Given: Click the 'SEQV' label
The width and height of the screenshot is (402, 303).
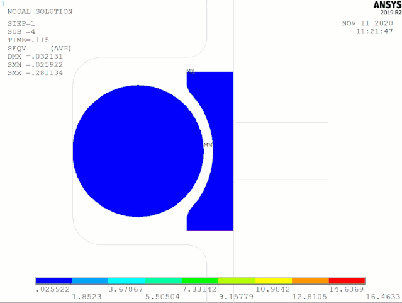Looking at the screenshot, I should click(x=16, y=49).
